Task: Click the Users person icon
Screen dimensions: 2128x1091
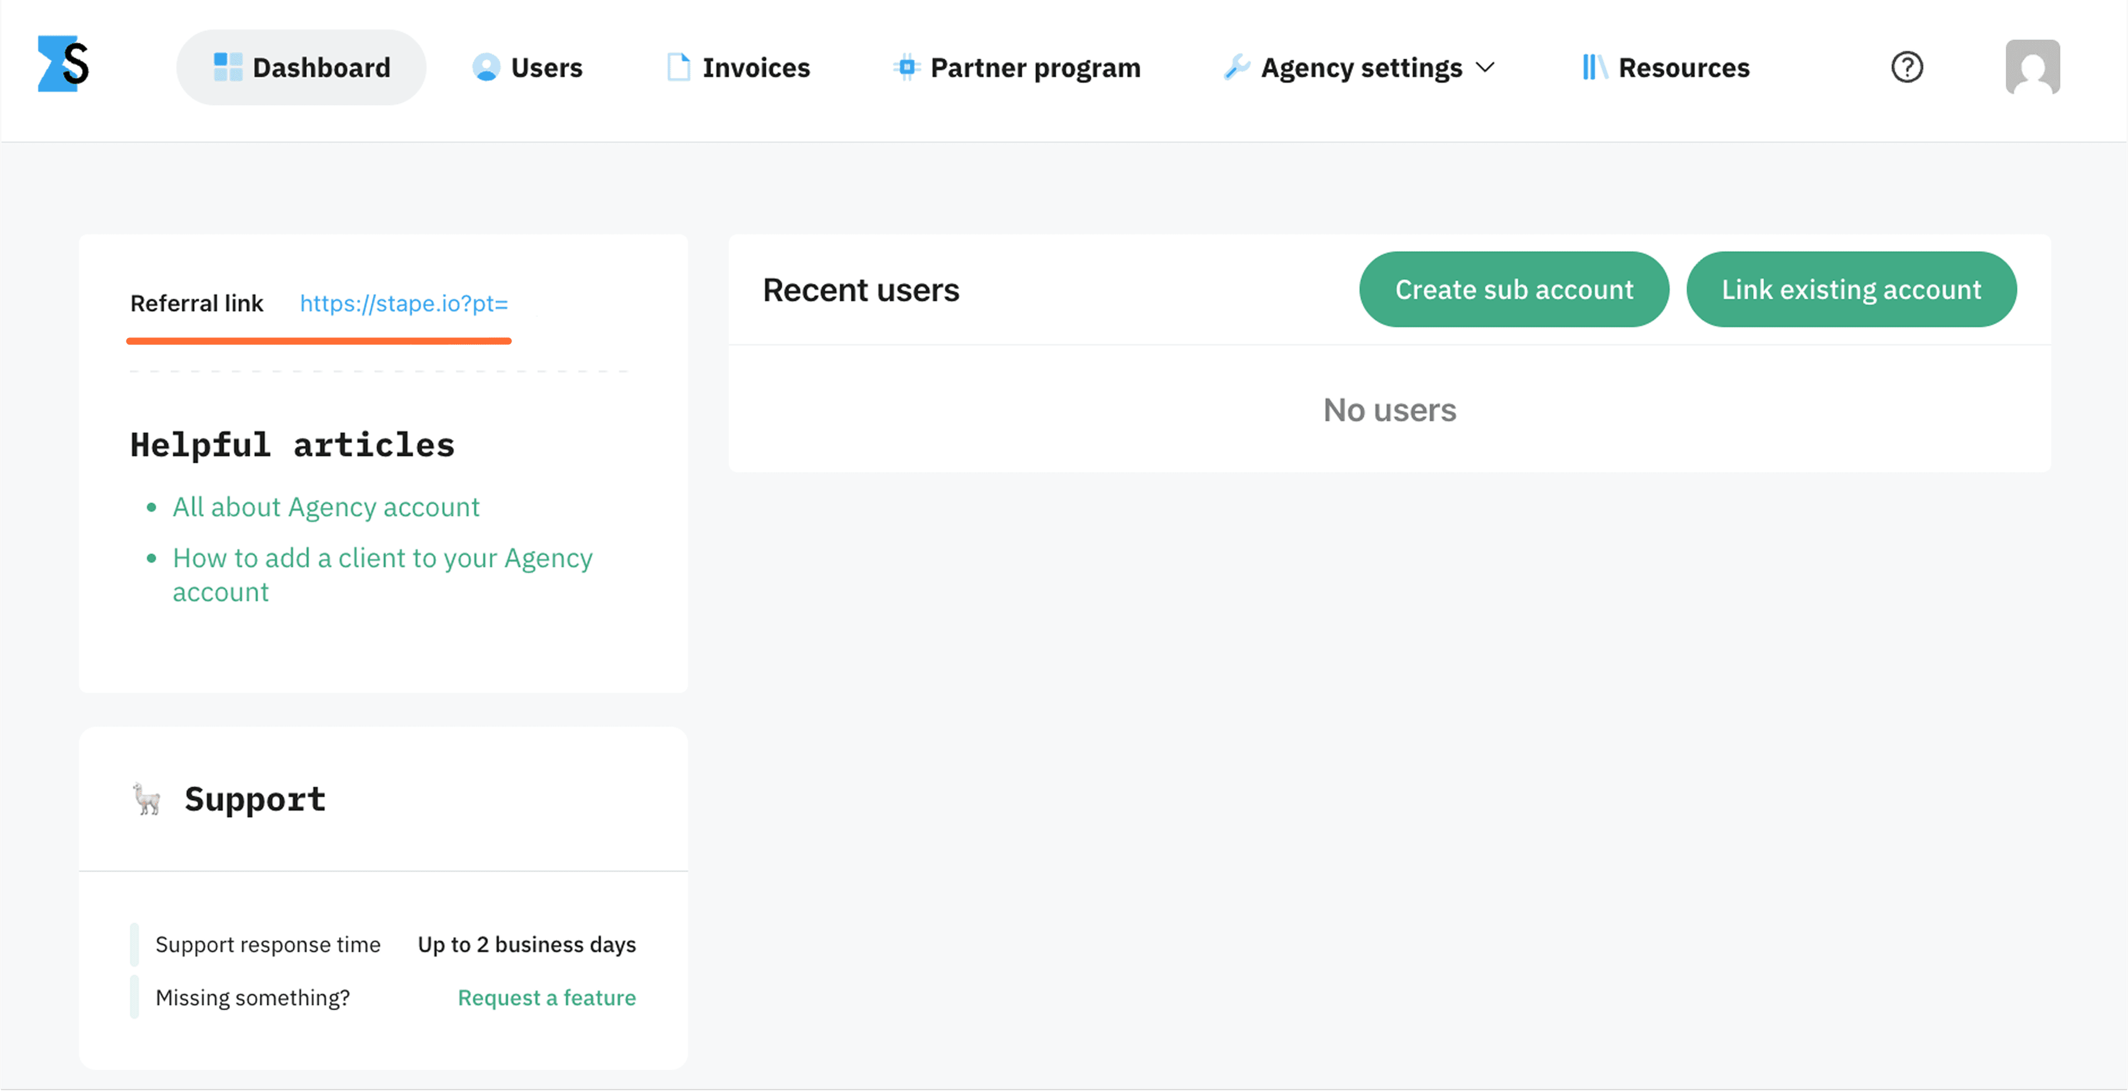Action: (487, 67)
